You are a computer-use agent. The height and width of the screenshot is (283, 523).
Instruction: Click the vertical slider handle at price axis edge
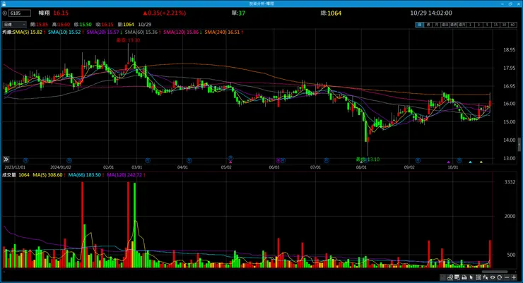click(519, 145)
